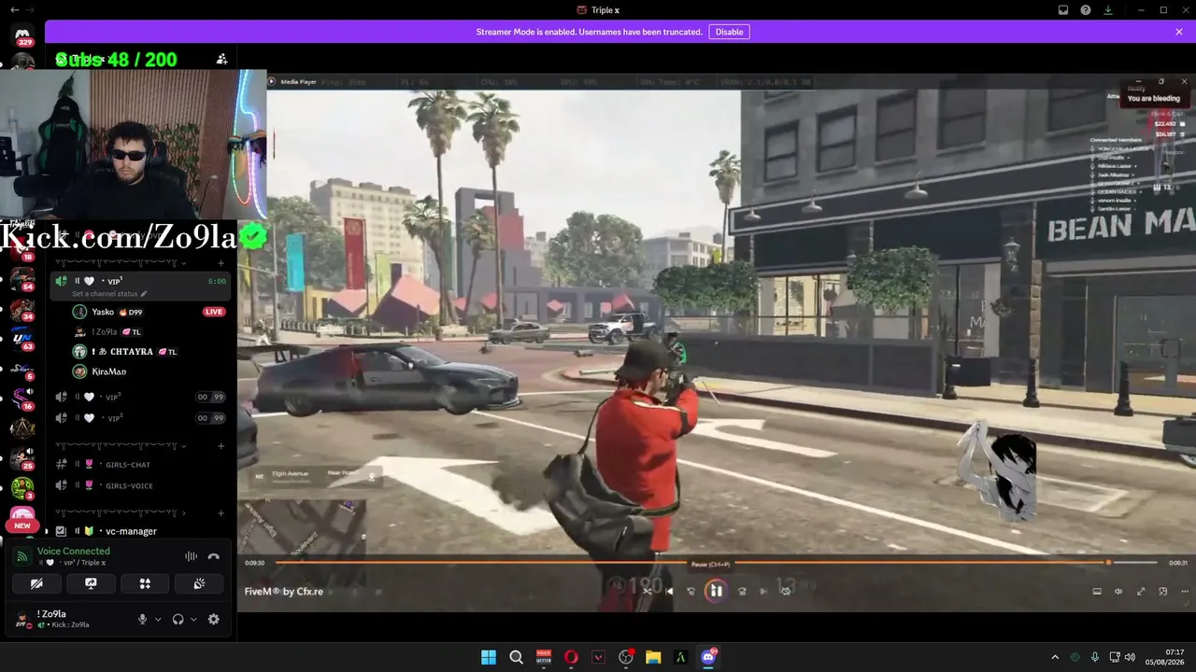Skip to previous track in Media Player
Image resolution: width=1196 pixels, height=672 pixels.
pos(669,591)
